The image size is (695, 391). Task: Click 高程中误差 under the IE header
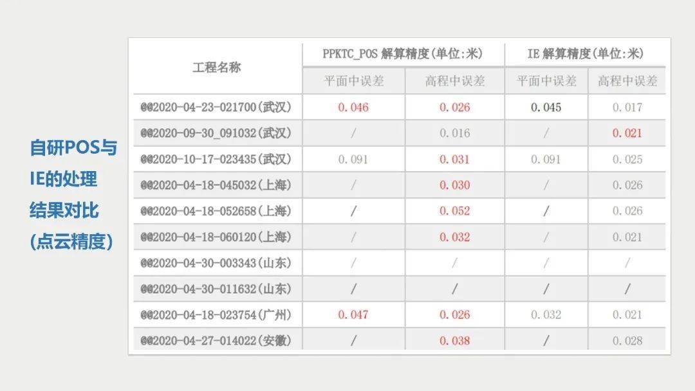627,81
